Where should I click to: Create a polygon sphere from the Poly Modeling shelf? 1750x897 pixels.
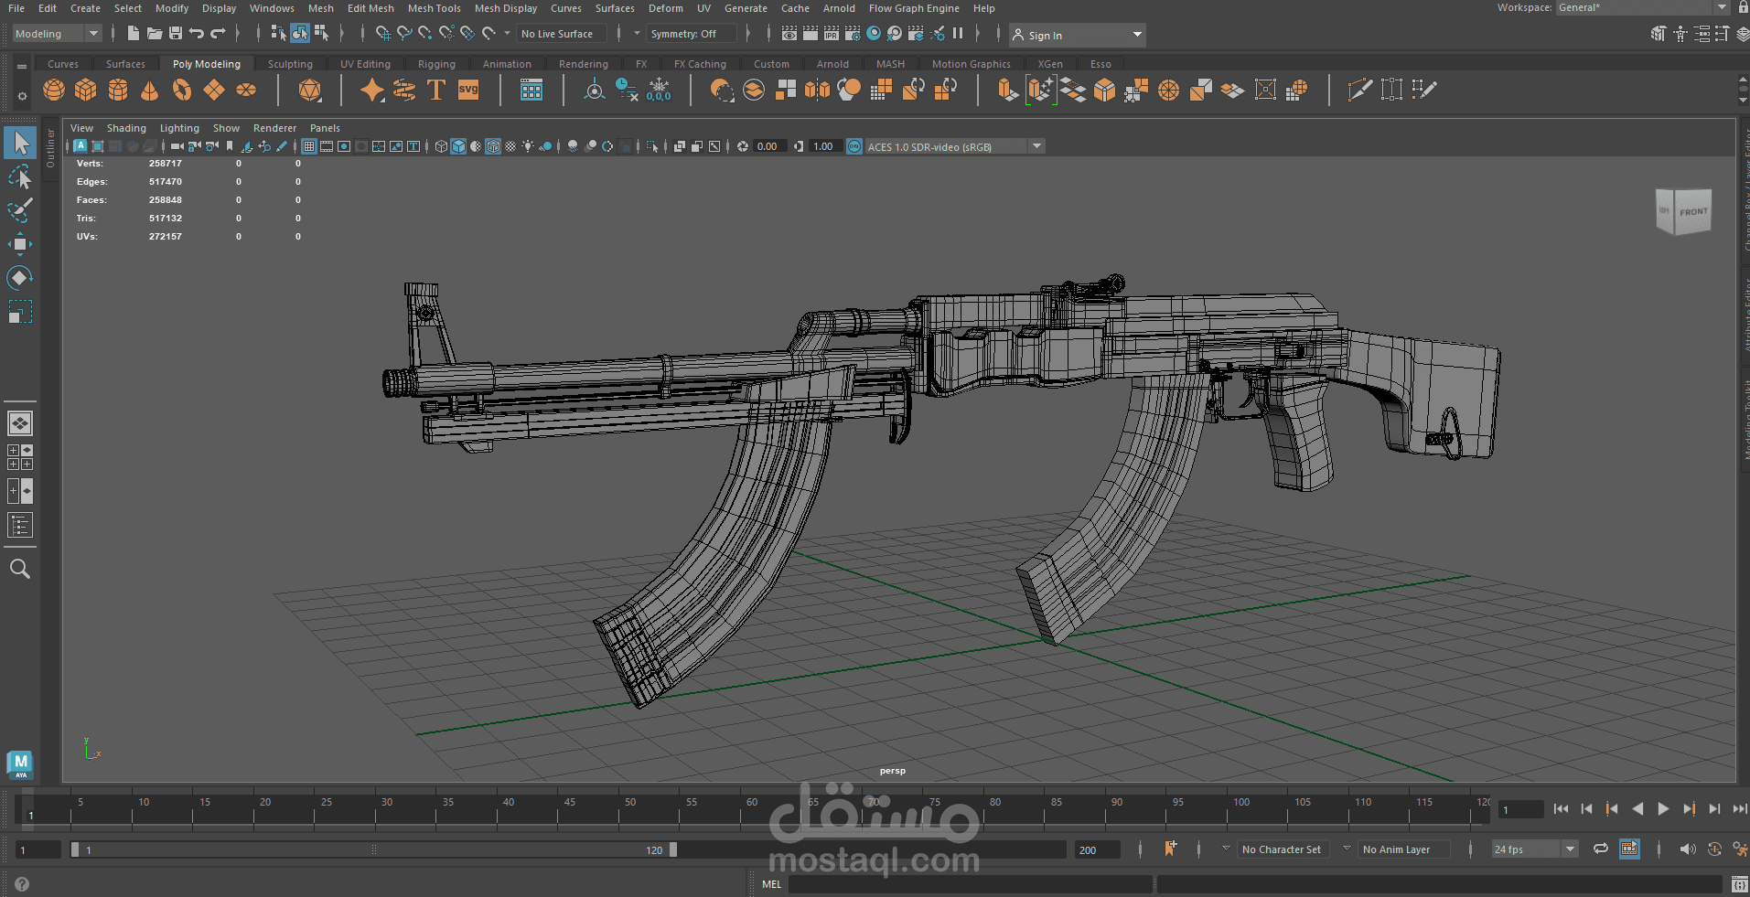53,90
